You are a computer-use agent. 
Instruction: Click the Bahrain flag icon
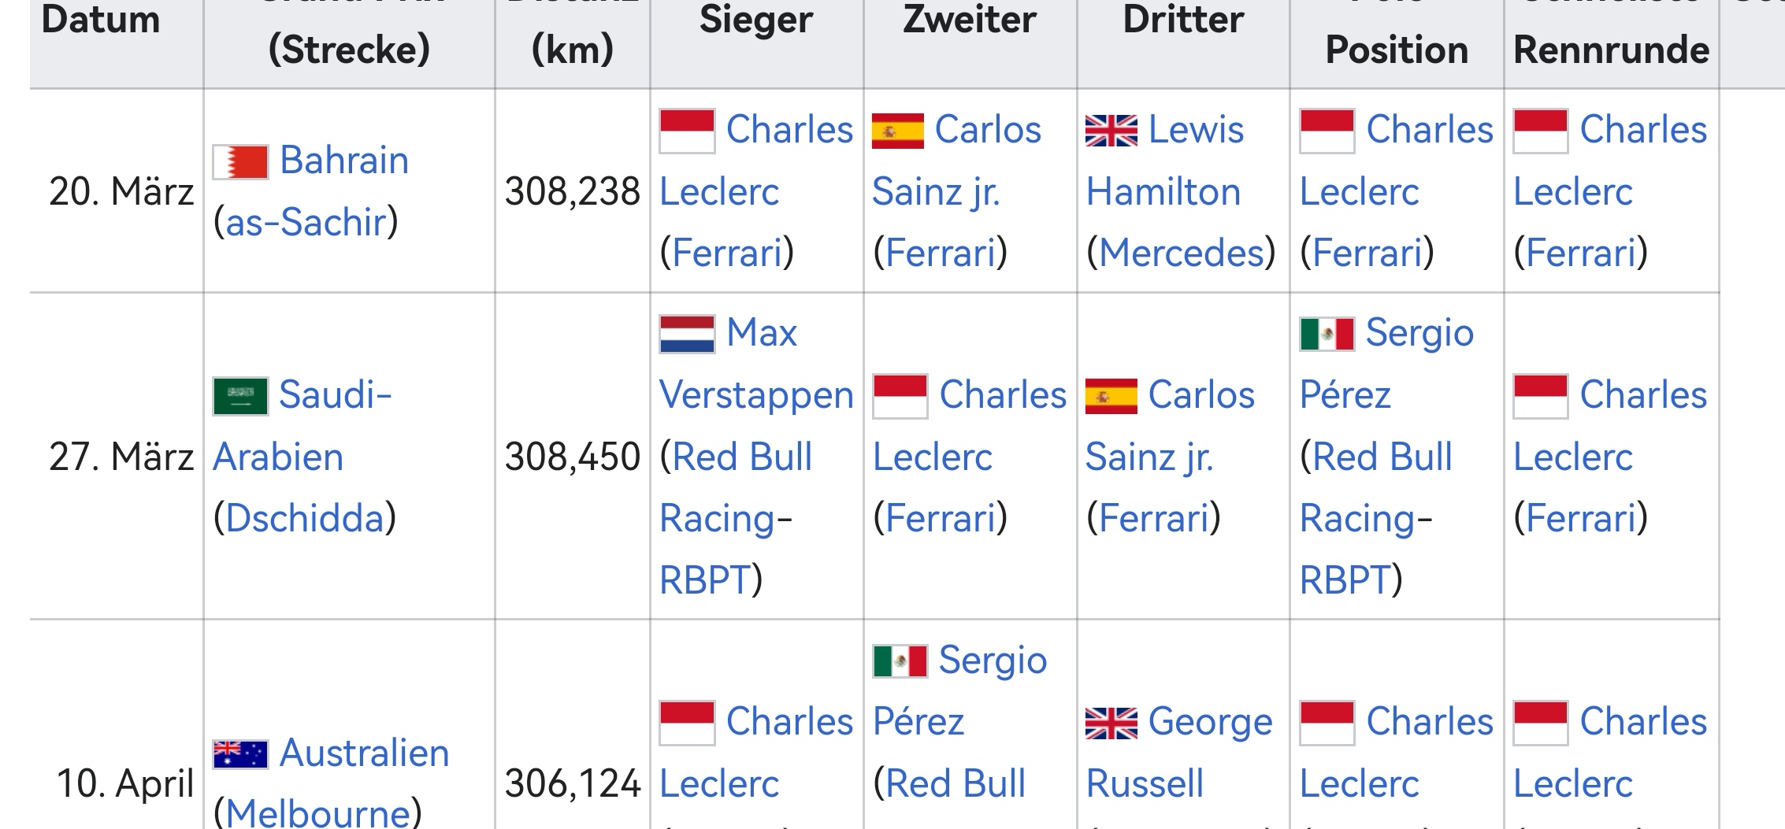[240, 161]
